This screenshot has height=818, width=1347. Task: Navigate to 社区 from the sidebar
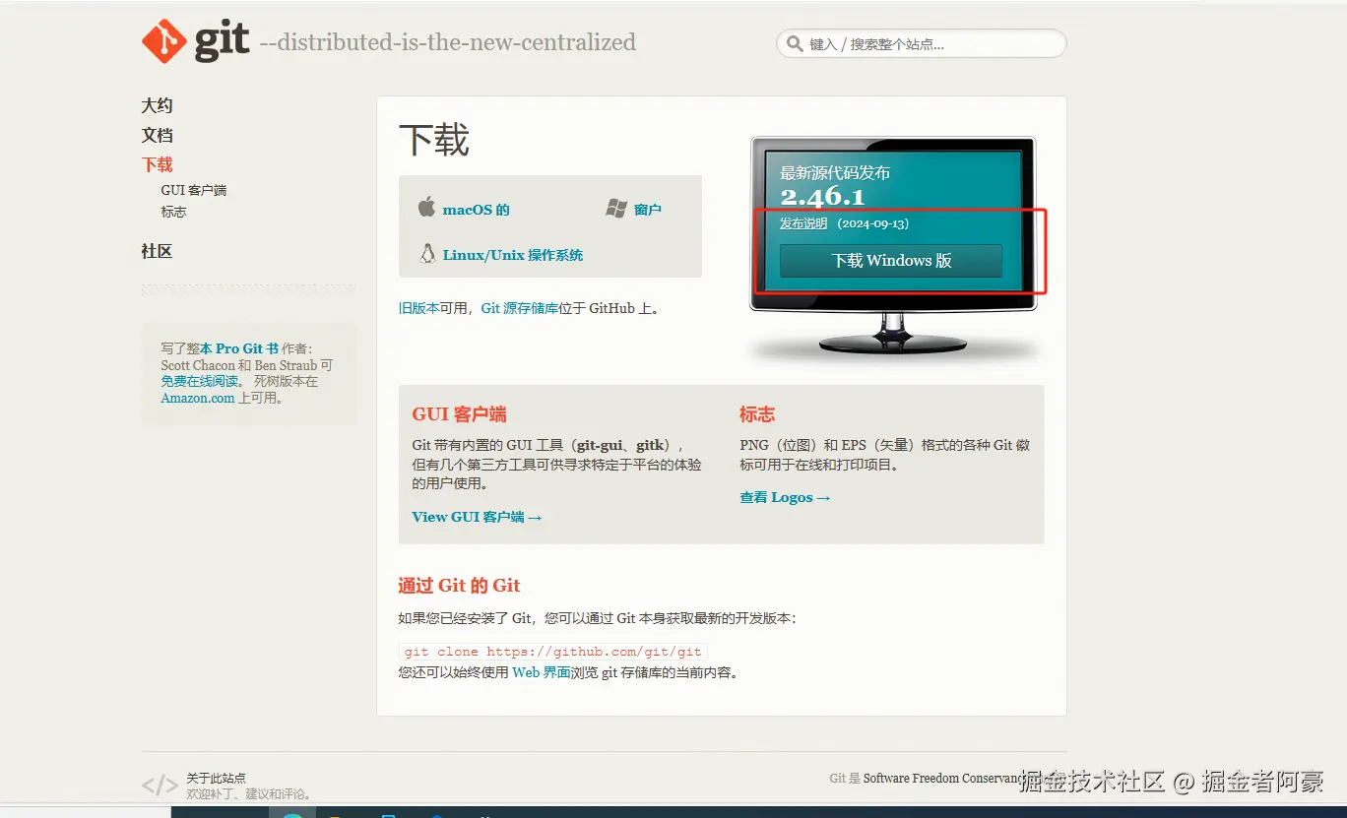157,251
